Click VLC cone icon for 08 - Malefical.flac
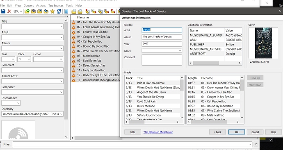 click(73, 56)
